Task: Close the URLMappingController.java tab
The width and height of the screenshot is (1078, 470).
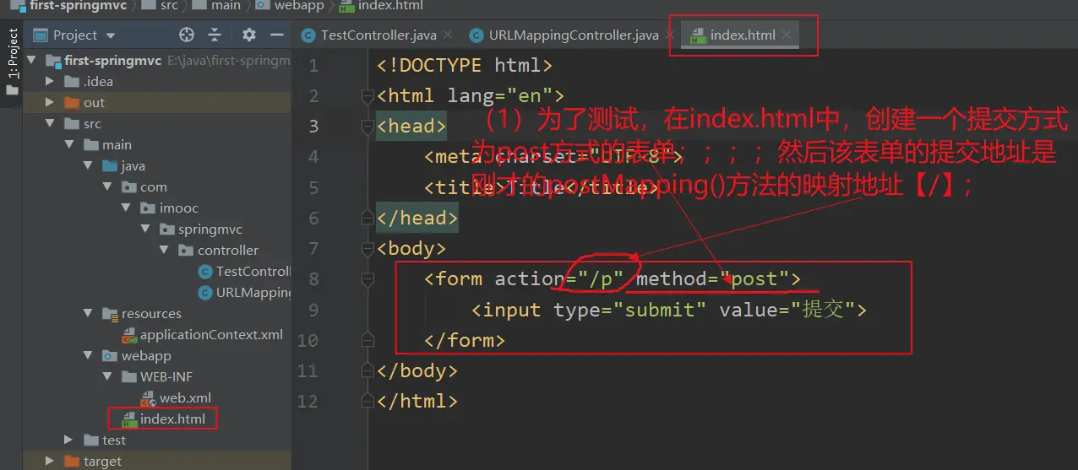Action: click(670, 35)
